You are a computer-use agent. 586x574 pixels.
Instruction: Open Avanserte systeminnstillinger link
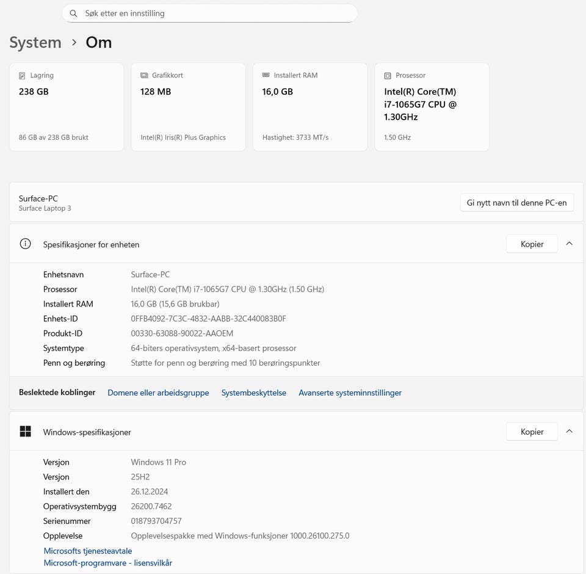click(350, 393)
